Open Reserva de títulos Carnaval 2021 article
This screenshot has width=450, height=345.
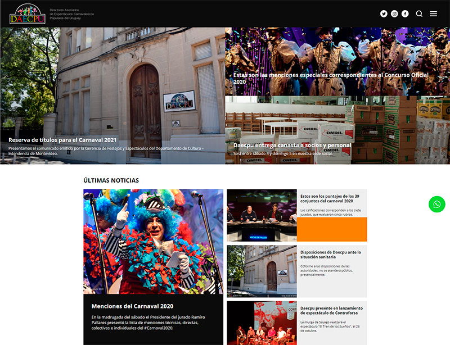[62, 140]
